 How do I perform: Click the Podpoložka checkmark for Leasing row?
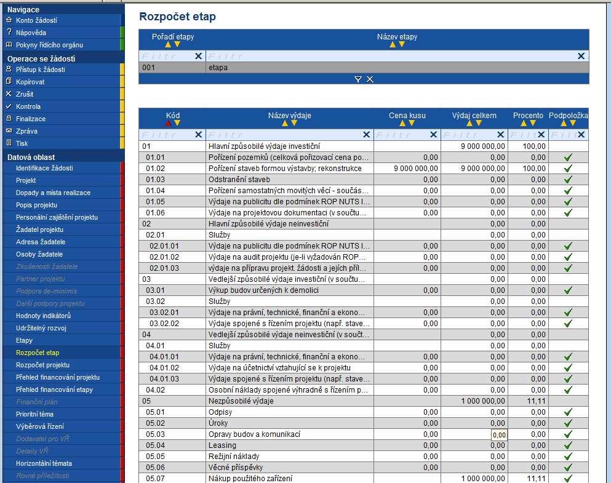tap(568, 445)
